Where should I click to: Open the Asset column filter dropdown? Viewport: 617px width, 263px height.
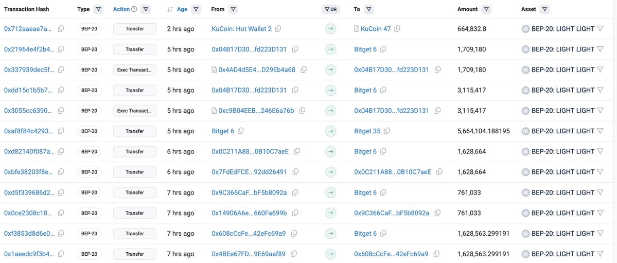click(545, 9)
